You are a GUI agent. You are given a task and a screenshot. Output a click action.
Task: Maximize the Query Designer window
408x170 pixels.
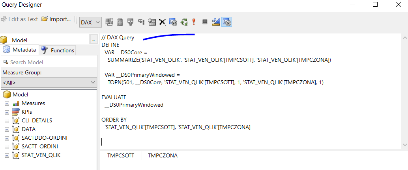coord(375,5)
